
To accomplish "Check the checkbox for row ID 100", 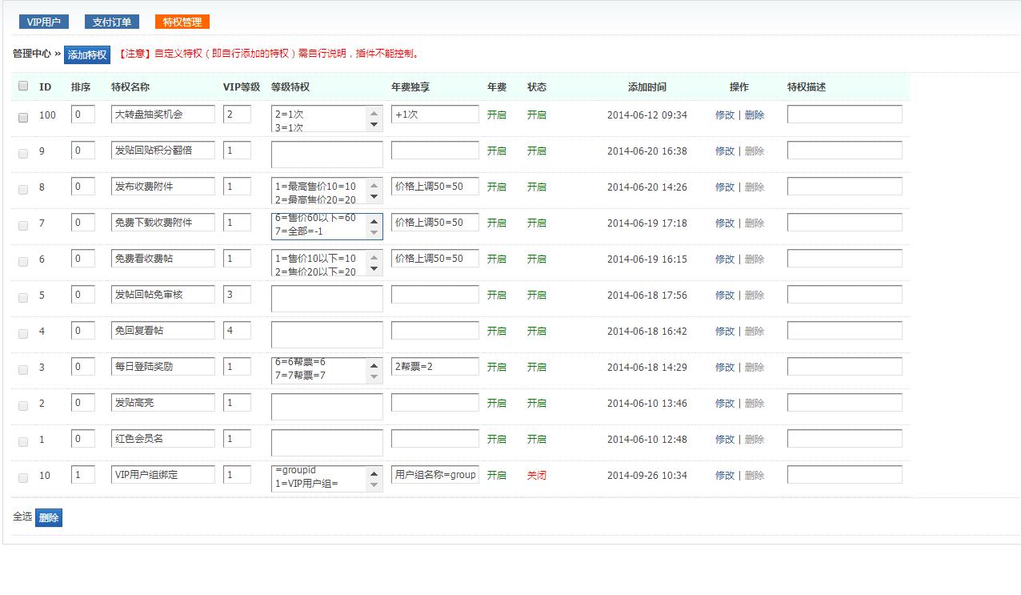I will (x=23, y=117).
